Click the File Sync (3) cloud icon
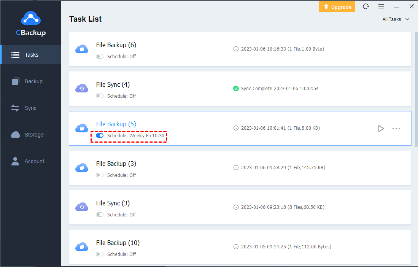 coord(82,207)
